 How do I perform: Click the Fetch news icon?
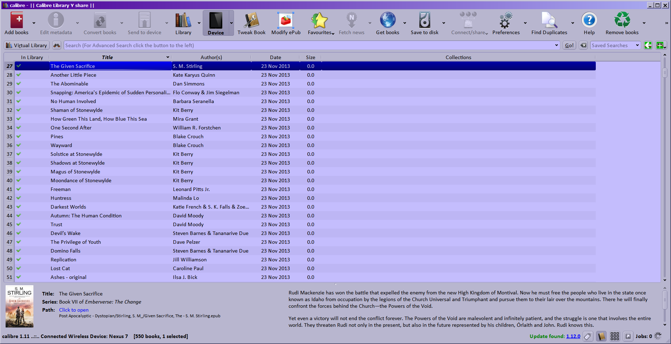(351, 20)
